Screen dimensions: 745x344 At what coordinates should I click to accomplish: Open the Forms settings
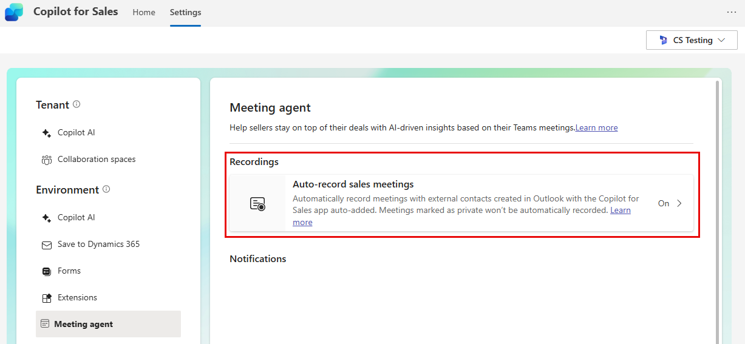pos(69,271)
